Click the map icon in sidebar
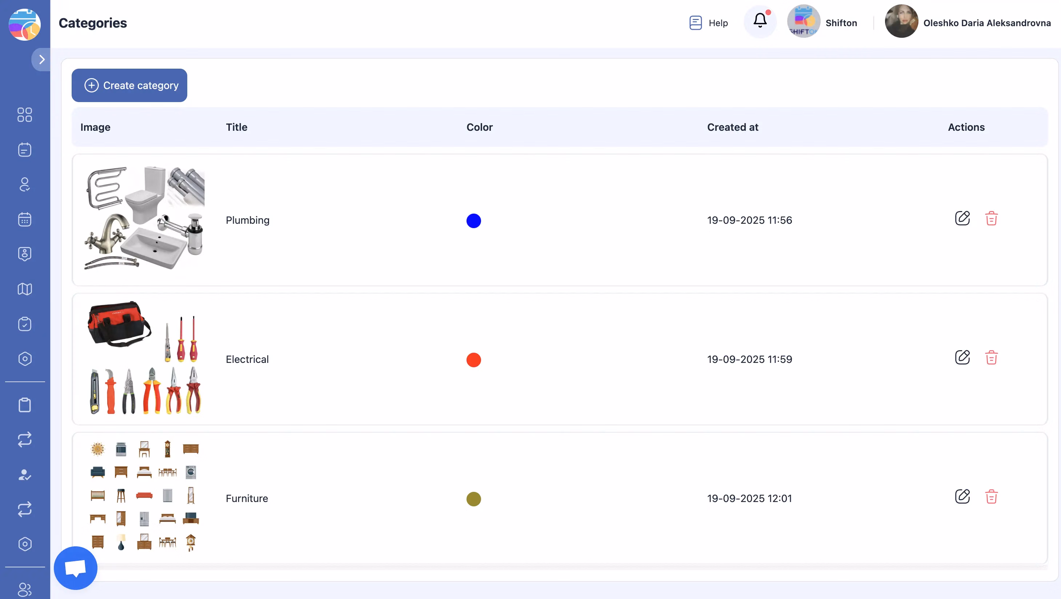 click(x=25, y=289)
